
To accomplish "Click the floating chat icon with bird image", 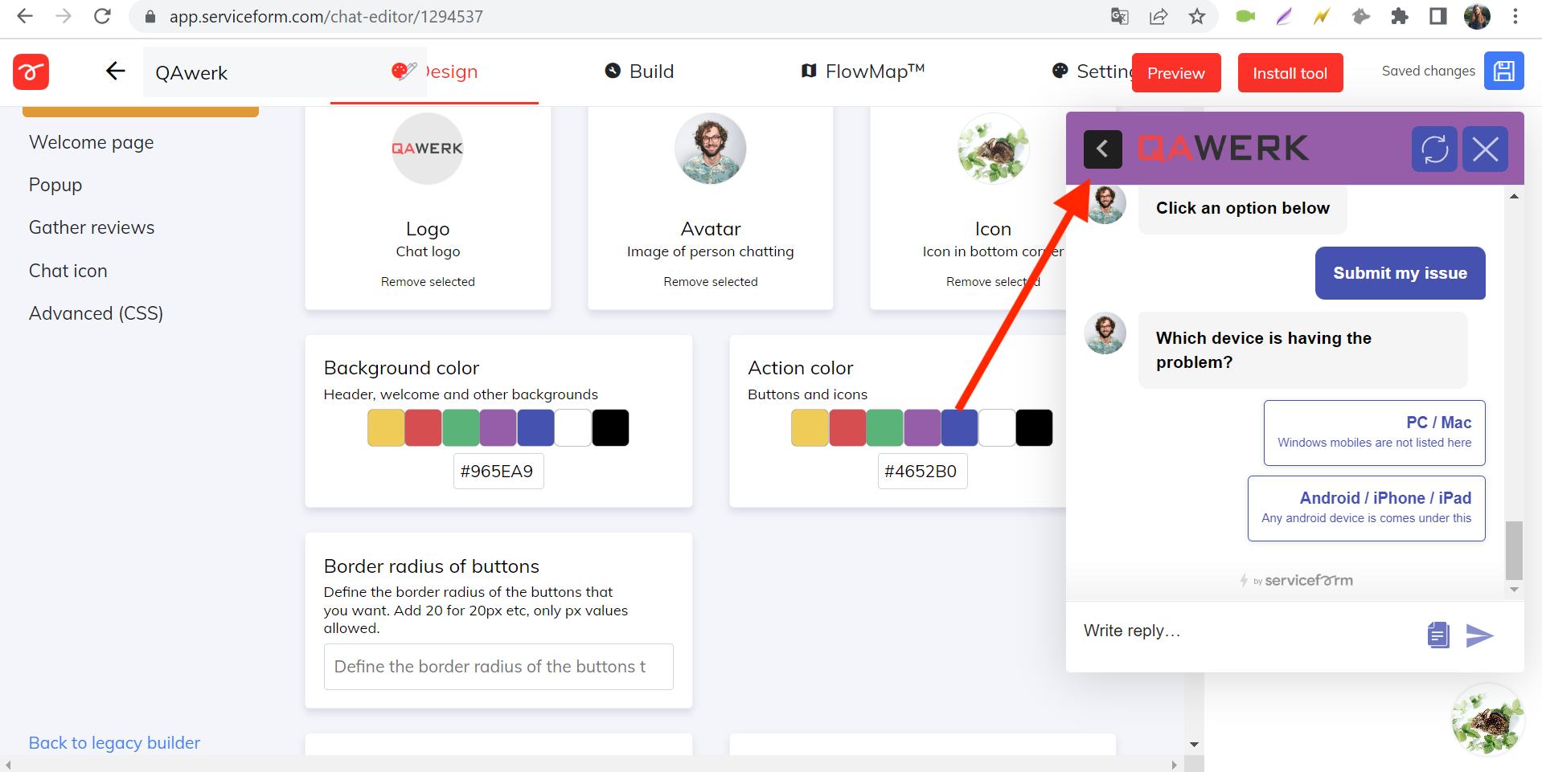I will click(1487, 720).
